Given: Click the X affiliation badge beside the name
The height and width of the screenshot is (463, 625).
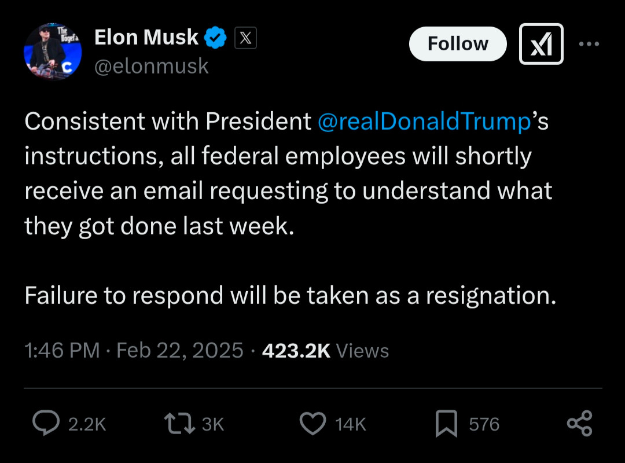Looking at the screenshot, I should coord(245,38).
